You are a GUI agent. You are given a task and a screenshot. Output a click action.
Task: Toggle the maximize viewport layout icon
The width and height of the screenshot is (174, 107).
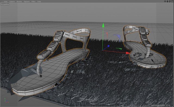[x=172, y=1]
